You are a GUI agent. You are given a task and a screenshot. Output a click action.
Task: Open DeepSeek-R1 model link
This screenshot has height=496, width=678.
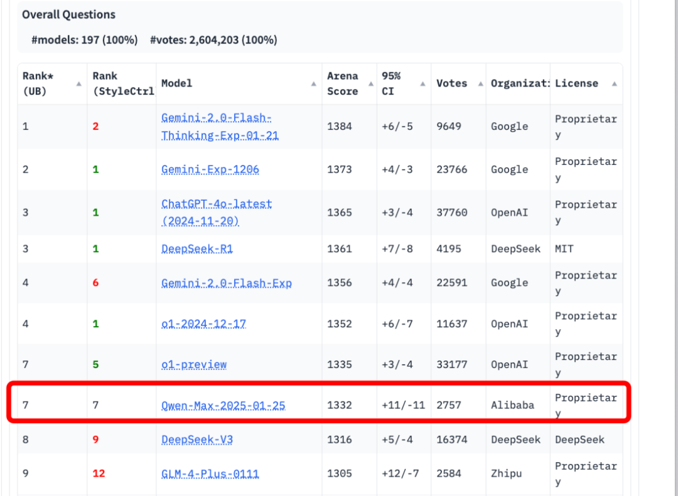(x=196, y=249)
